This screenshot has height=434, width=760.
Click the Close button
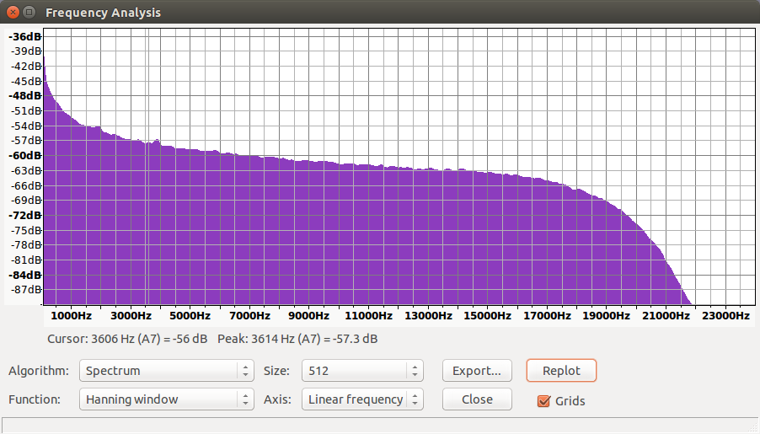(477, 399)
